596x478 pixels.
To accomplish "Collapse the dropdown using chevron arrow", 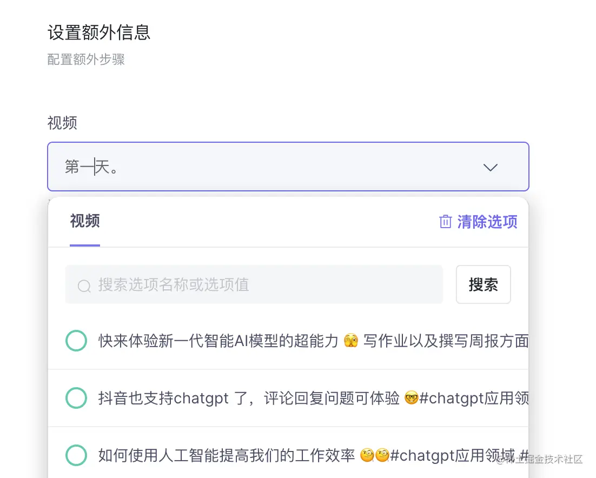I will click(491, 167).
